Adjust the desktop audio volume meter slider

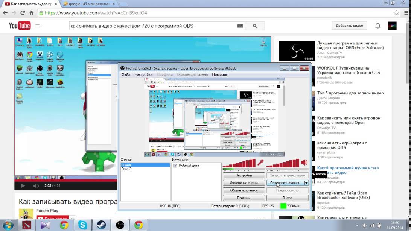click(x=283, y=164)
